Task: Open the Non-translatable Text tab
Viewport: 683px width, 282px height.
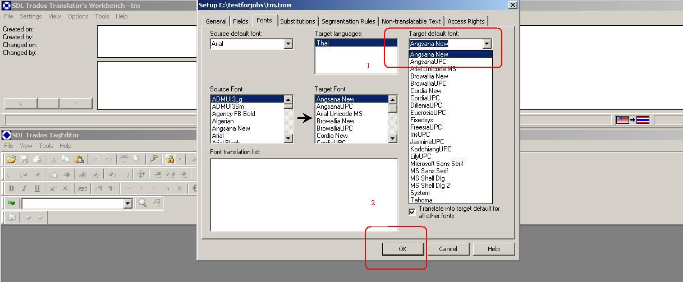Action: tap(411, 21)
